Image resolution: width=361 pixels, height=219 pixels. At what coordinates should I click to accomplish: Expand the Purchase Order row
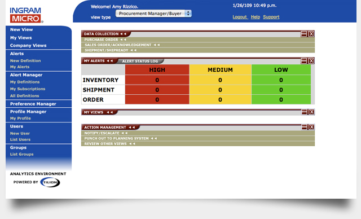point(198,40)
